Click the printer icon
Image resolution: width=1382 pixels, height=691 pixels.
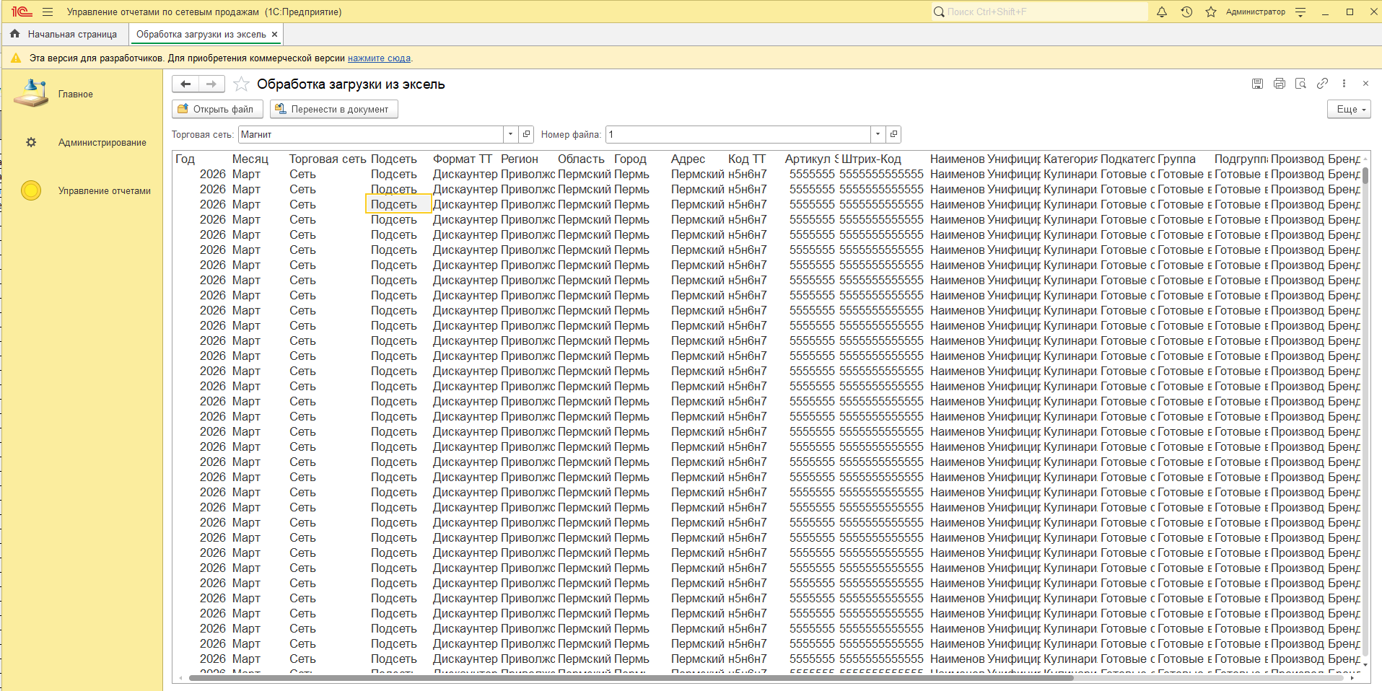(1280, 84)
